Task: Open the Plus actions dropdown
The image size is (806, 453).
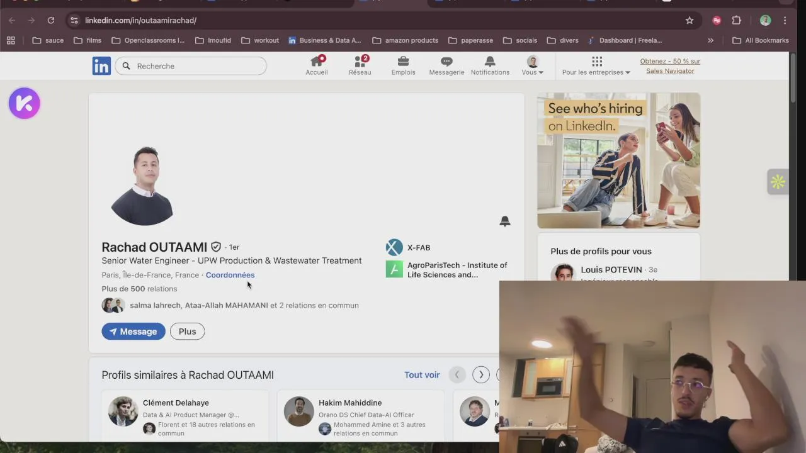Action: tap(187, 332)
